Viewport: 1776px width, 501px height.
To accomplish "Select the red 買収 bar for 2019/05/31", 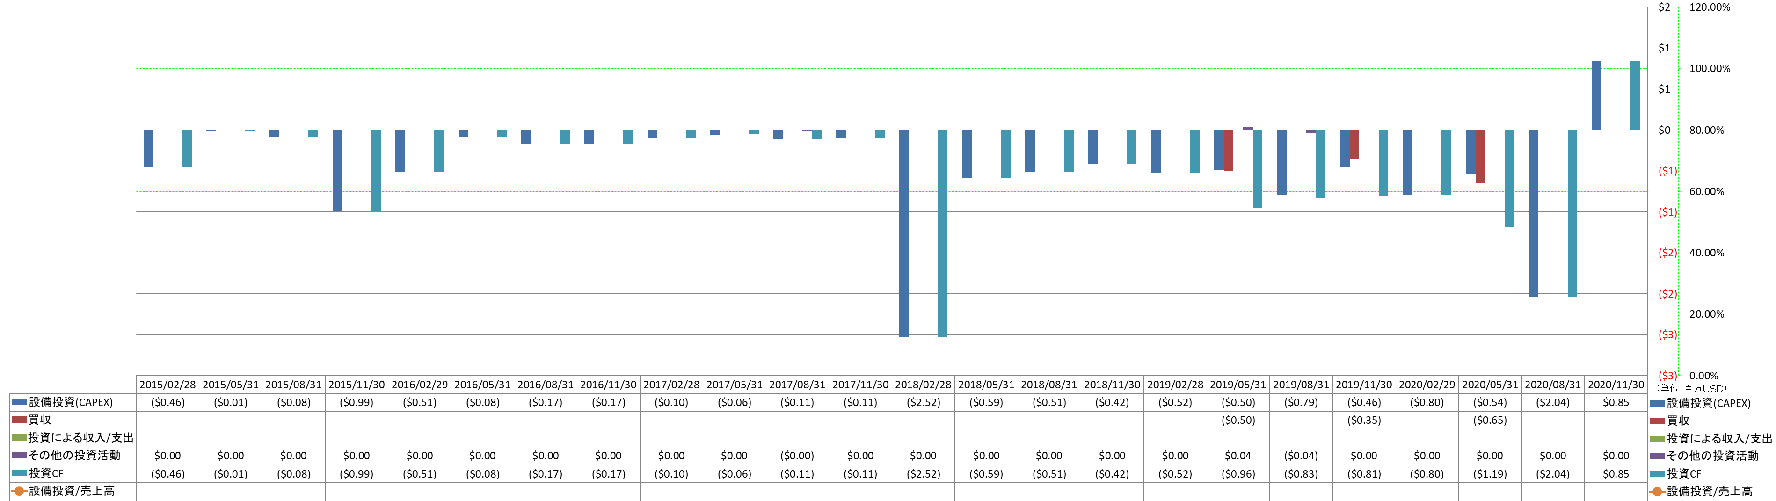I will click(x=1229, y=150).
